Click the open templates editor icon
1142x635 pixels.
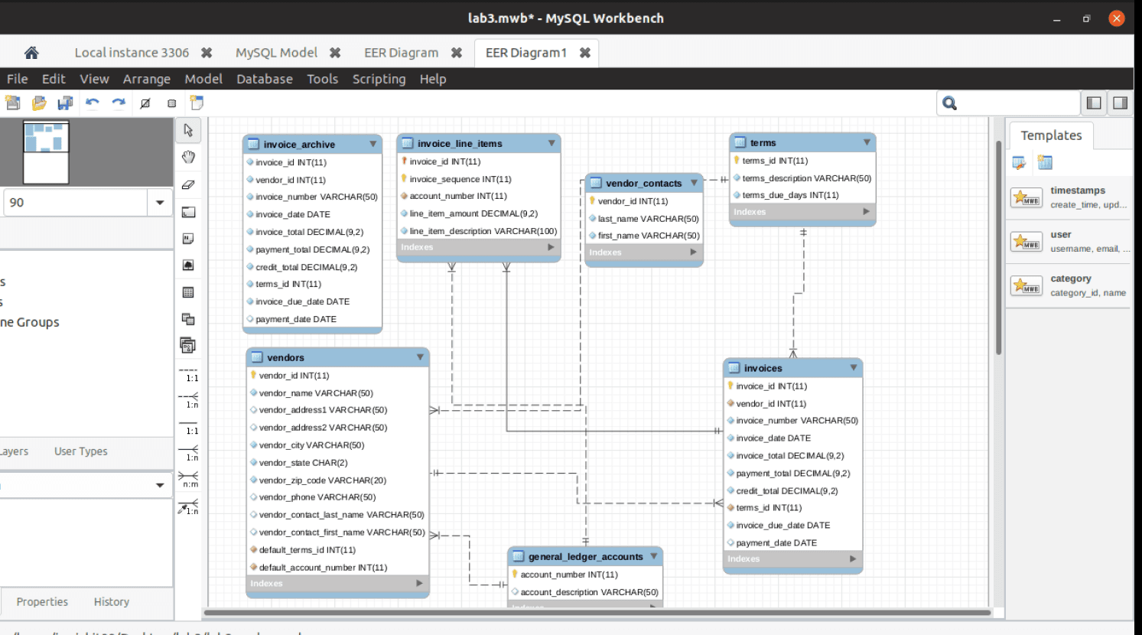tap(1019, 162)
